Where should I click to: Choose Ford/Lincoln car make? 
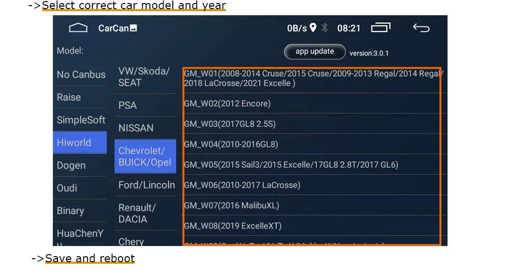[145, 185]
